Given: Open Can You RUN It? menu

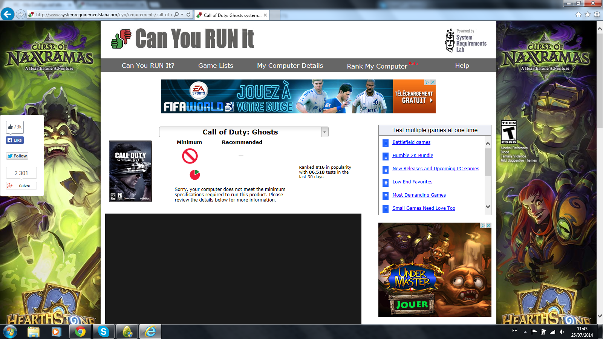Looking at the screenshot, I should tap(148, 66).
